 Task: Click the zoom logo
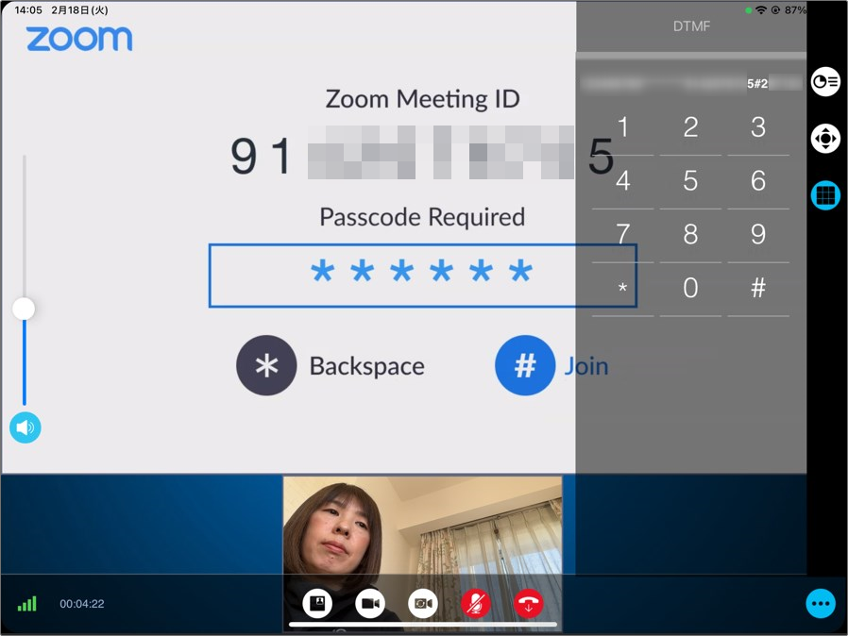(79, 39)
